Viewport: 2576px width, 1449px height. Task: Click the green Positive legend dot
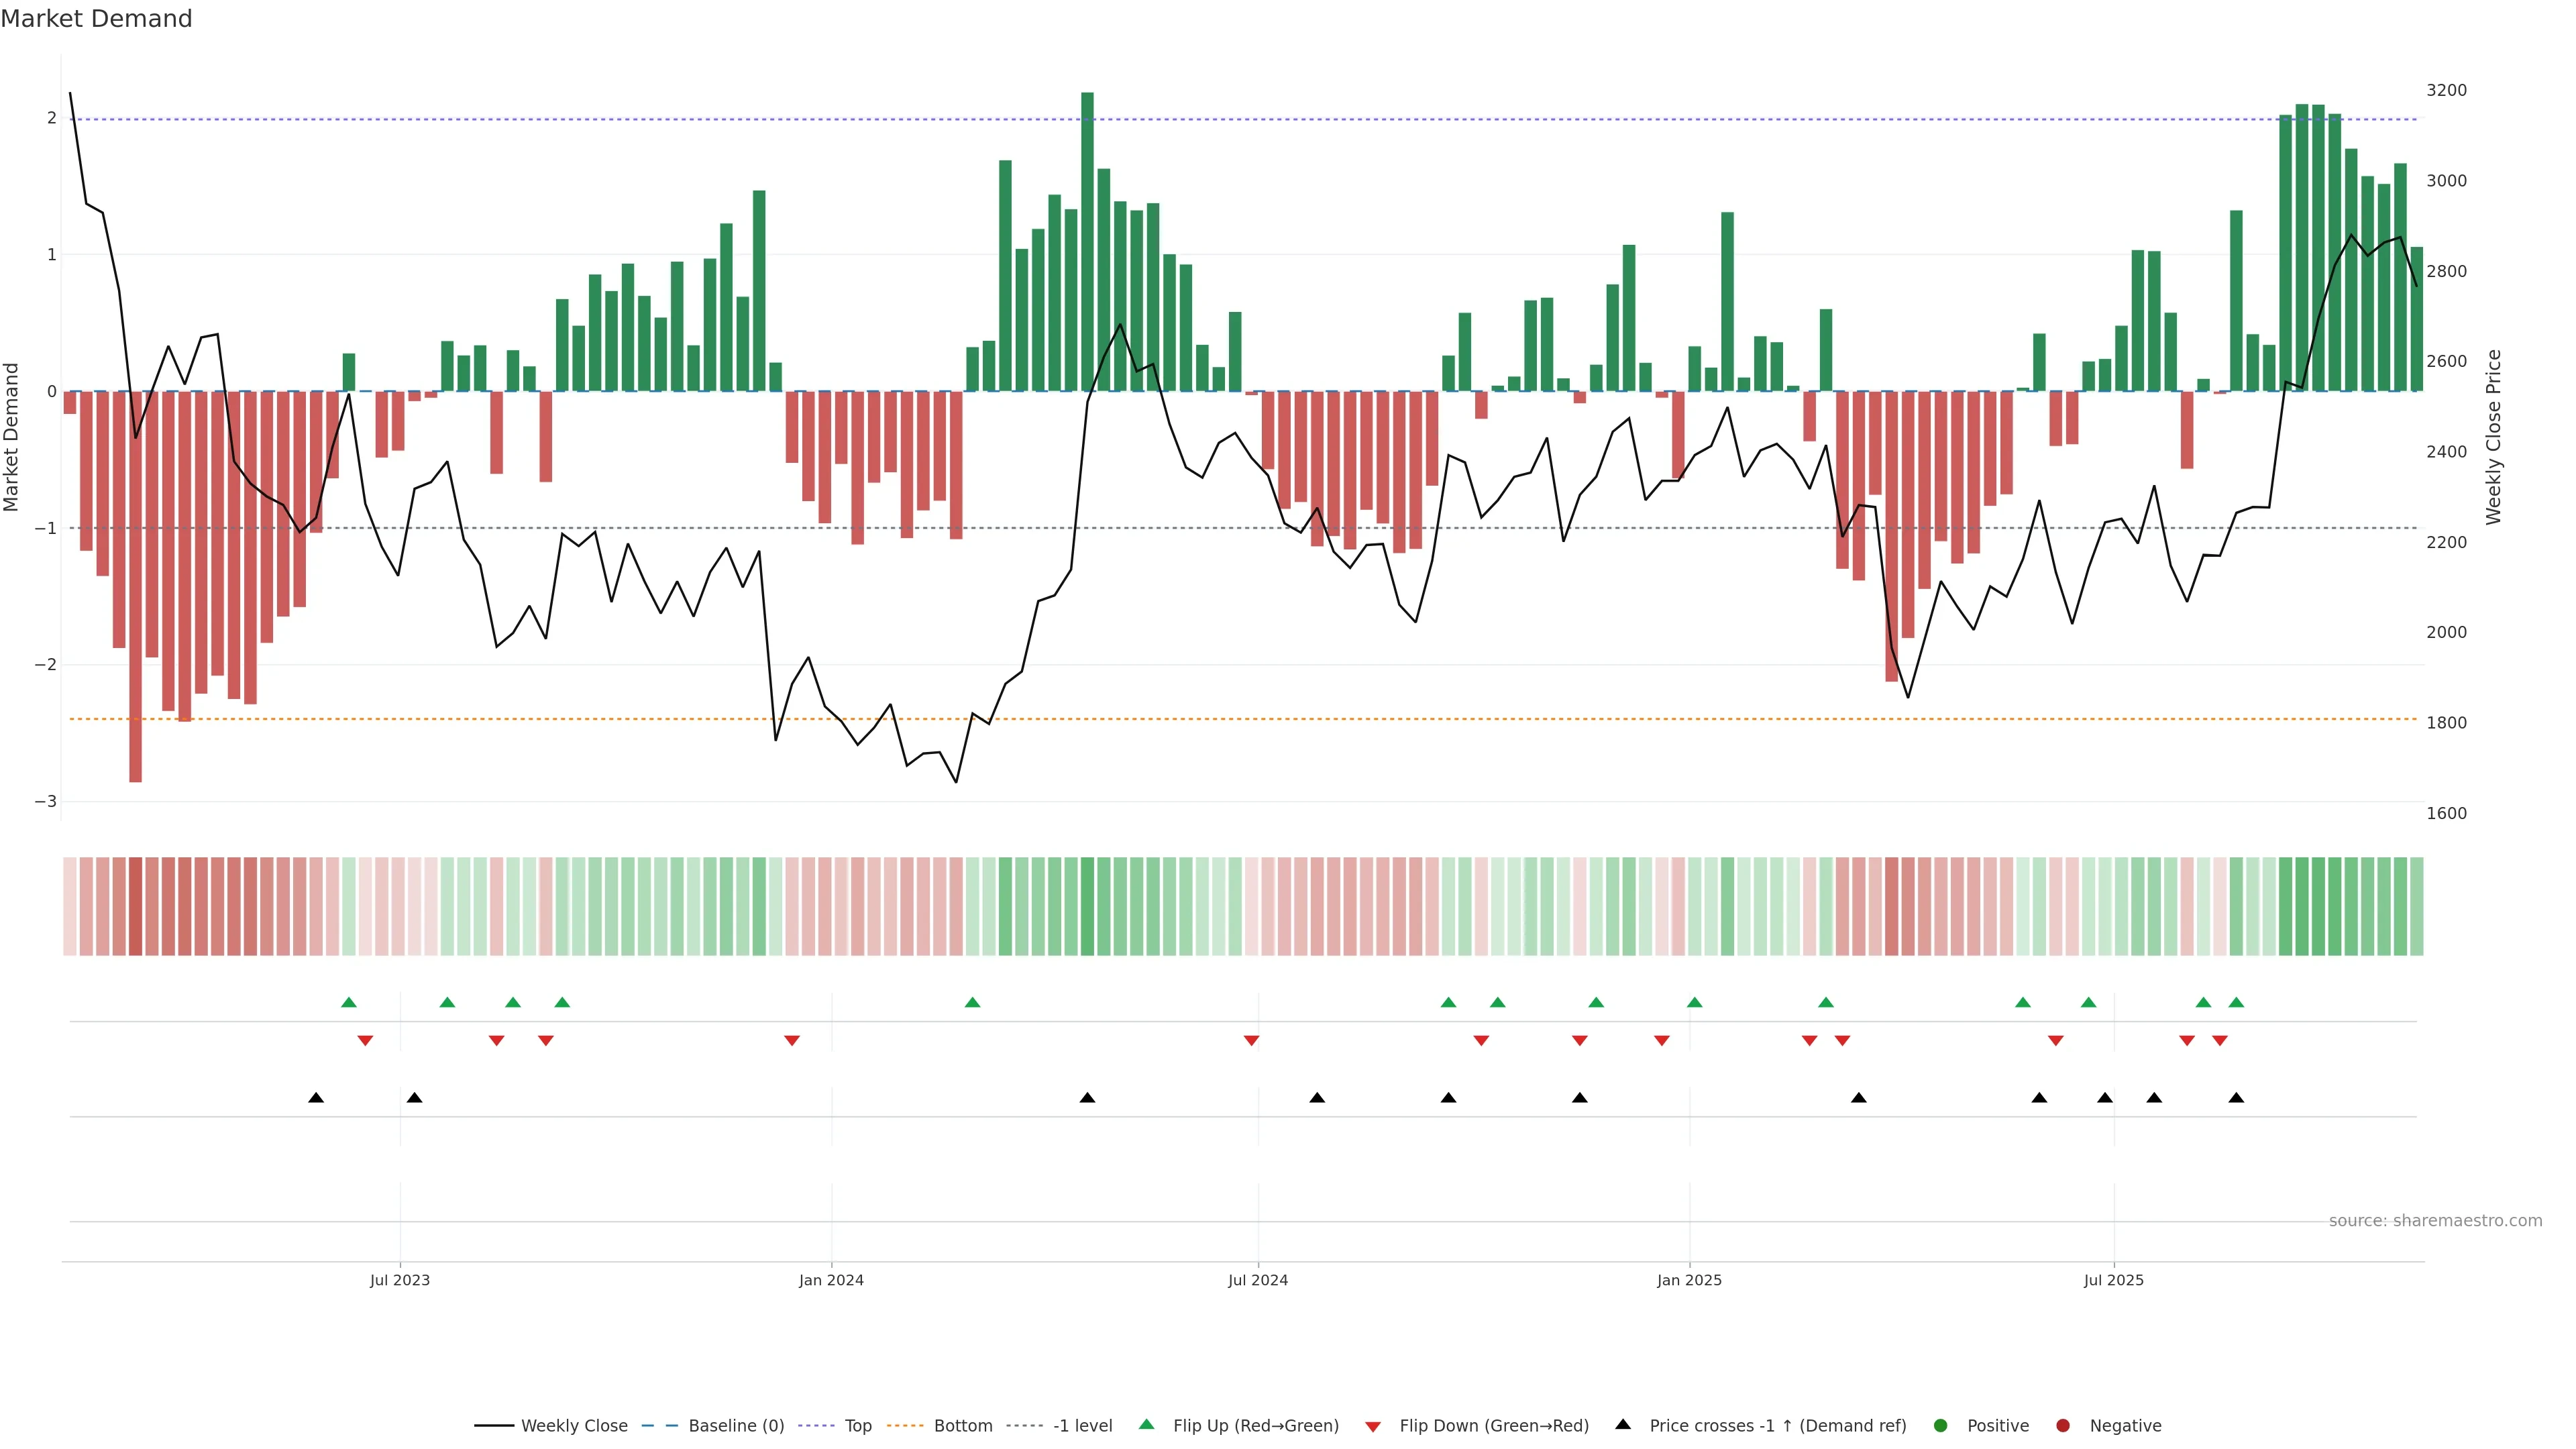tap(1941, 1426)
